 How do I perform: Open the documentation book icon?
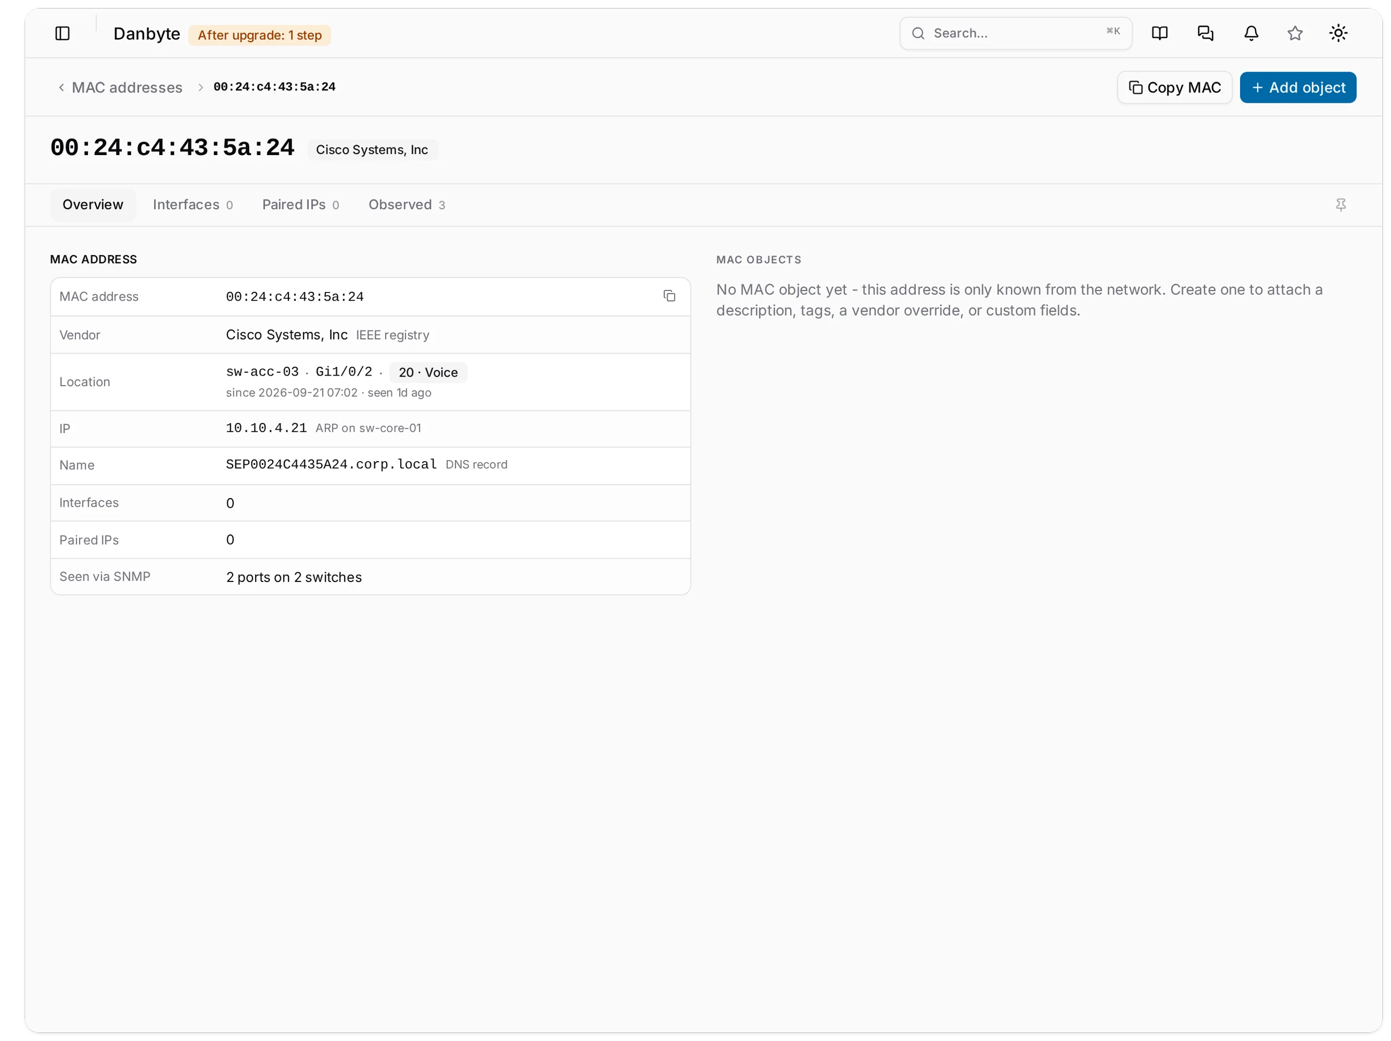[x=1159, y=33]
